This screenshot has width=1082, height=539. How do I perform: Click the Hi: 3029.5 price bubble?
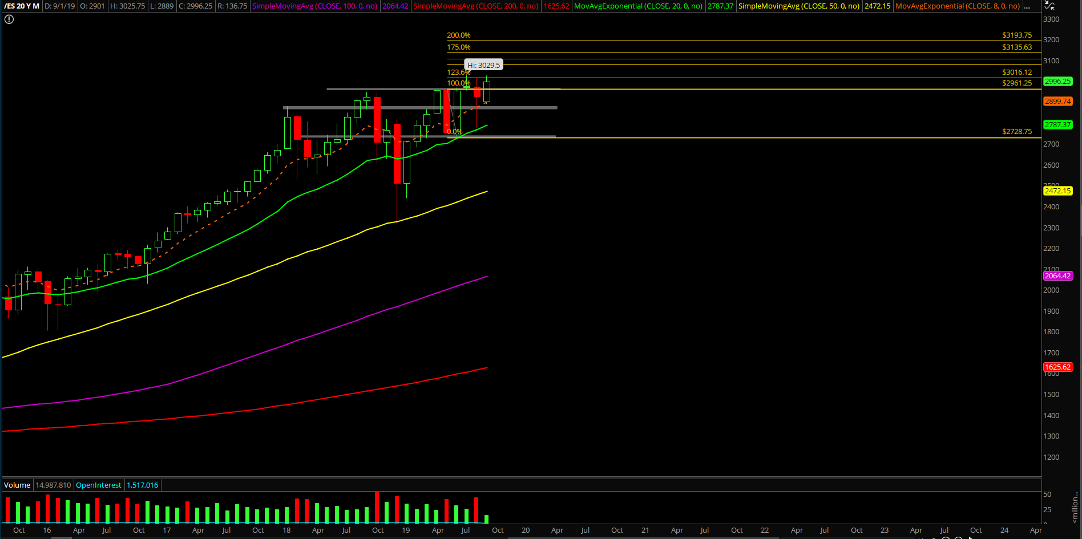pos(484,65)
